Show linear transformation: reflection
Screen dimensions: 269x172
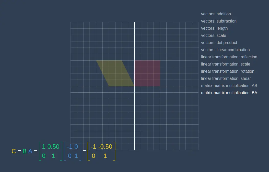pyautogui.click(x=229, y=57)
